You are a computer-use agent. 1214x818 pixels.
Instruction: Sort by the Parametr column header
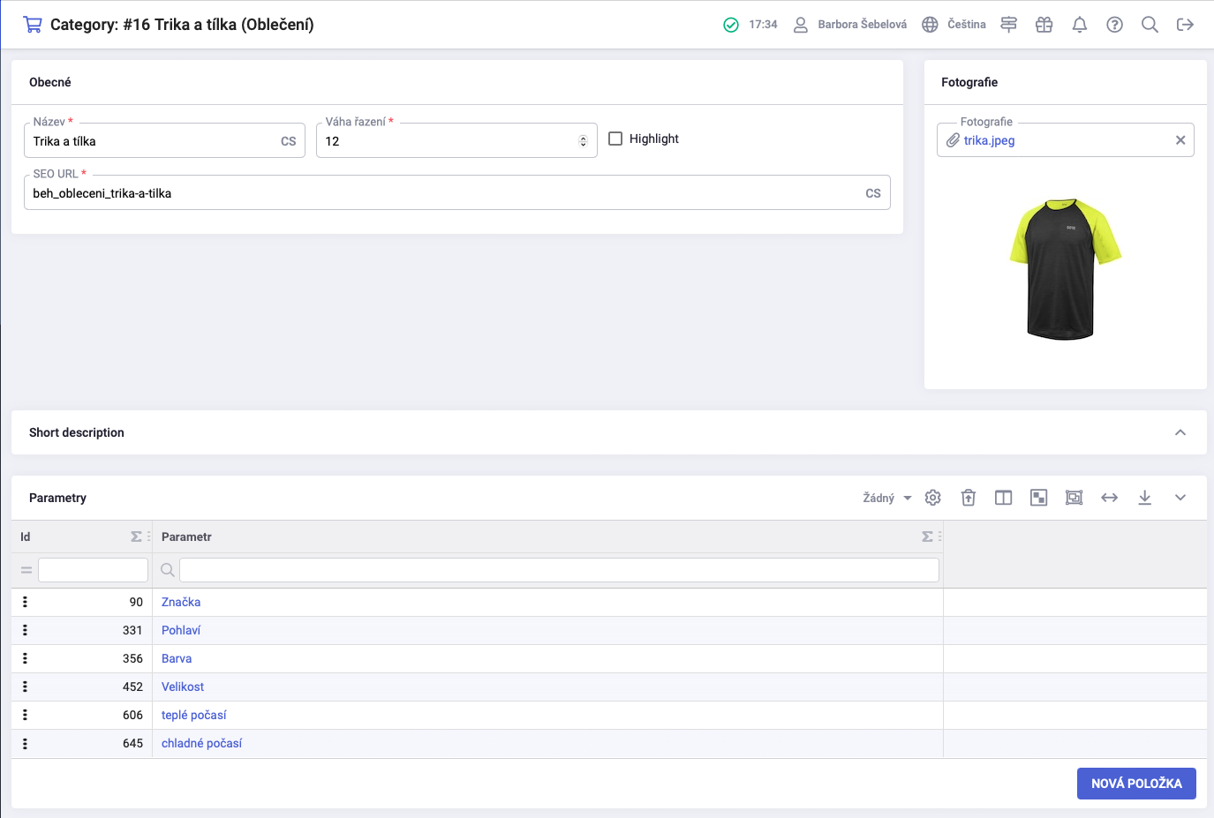(x=186, y=537)
